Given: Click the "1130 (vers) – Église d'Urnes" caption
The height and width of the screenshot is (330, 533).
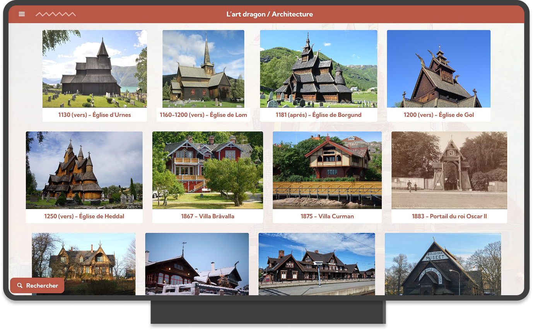Looking at the screenshot, I should click(x=94, y=115).
